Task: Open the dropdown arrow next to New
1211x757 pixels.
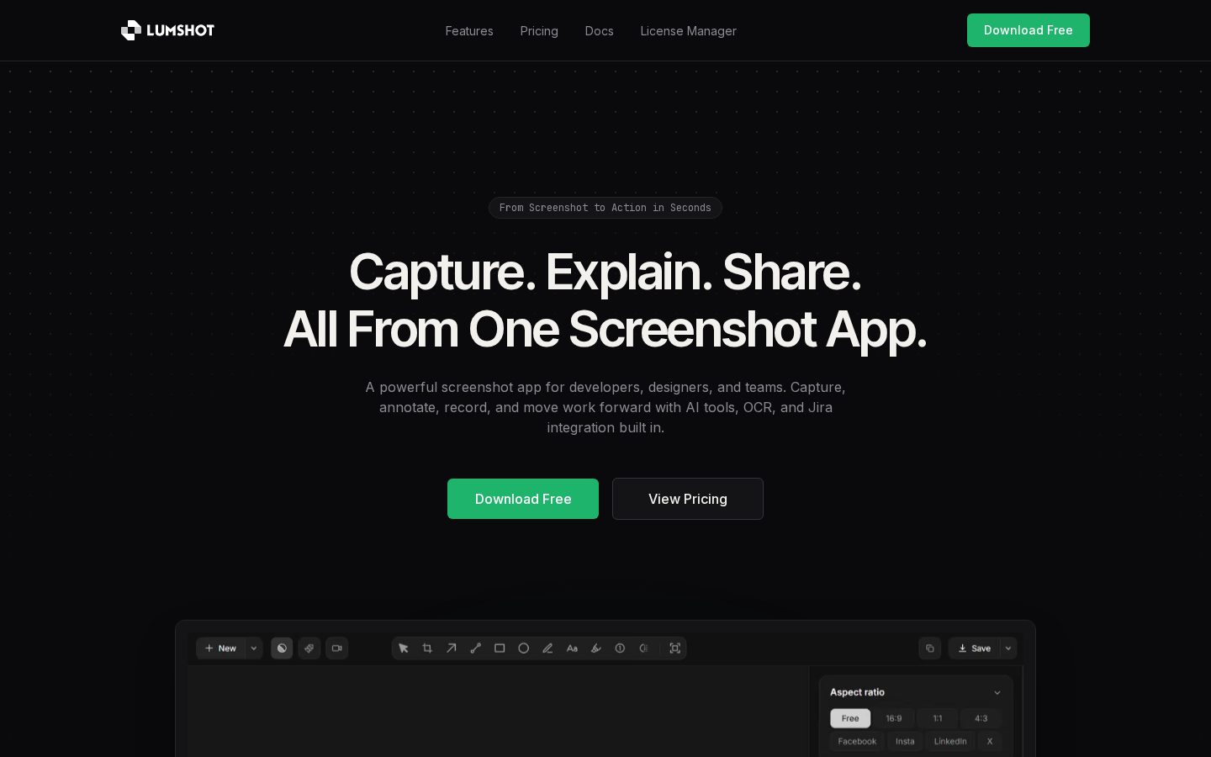Action: coord(254,648)
